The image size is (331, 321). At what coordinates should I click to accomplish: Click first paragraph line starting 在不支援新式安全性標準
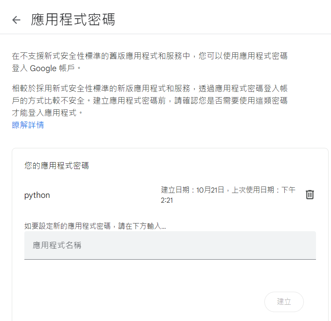click(150, 56)
